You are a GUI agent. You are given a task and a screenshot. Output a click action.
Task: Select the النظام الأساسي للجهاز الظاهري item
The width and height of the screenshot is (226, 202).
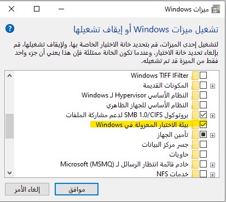(x=147, y=105)
